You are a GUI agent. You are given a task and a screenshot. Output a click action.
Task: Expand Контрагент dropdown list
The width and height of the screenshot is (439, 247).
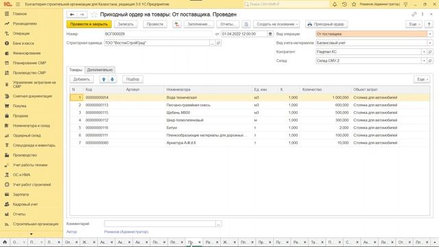point(424,52)
